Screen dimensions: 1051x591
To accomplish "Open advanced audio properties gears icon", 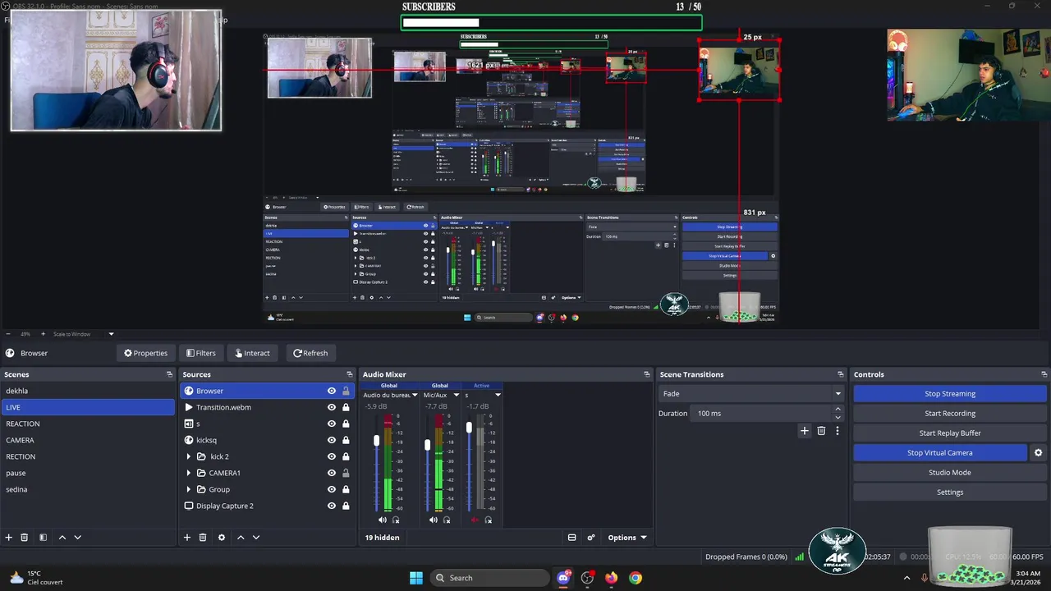I will [591, 538].
